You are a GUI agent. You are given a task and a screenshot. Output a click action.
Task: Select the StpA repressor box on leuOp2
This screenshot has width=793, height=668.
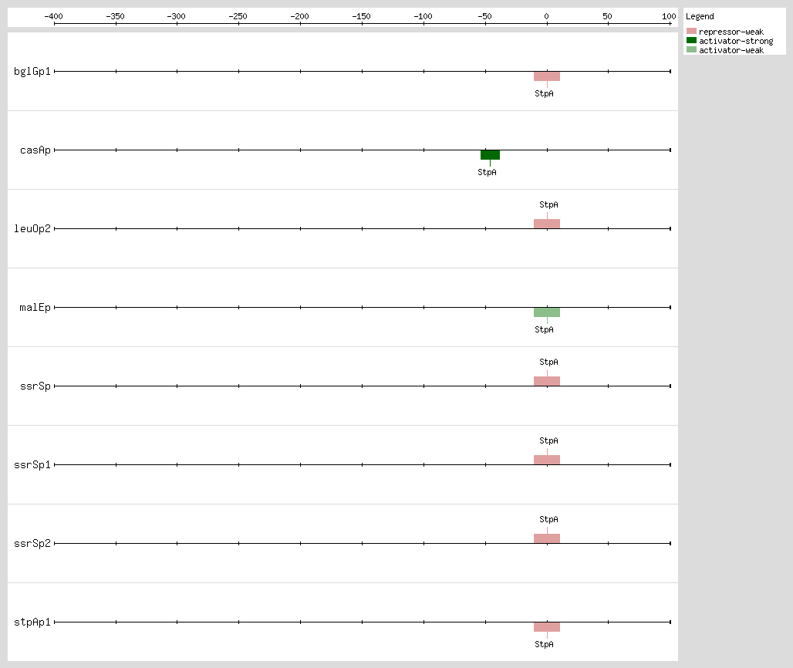click(547, 224)
